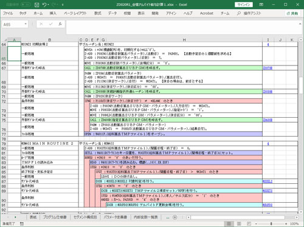This screenshot has height=227, width=304.
Task: Open the ページレイアウト ribbon tab
Action: [x=75, y=13]
